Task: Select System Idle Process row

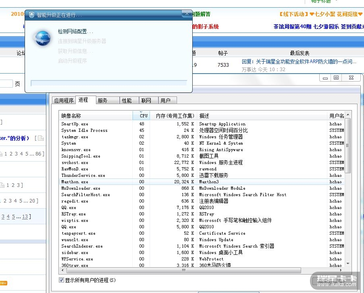Action: pyautogui.click(x=202, y=130)
